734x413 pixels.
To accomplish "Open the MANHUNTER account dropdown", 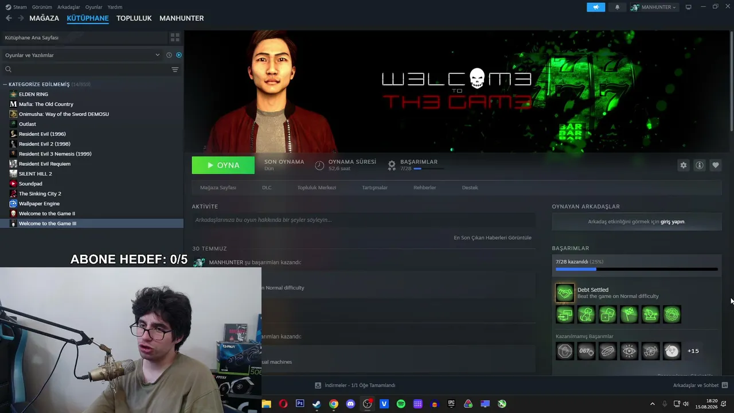I will pyautogui.click(x=654, y=7).
